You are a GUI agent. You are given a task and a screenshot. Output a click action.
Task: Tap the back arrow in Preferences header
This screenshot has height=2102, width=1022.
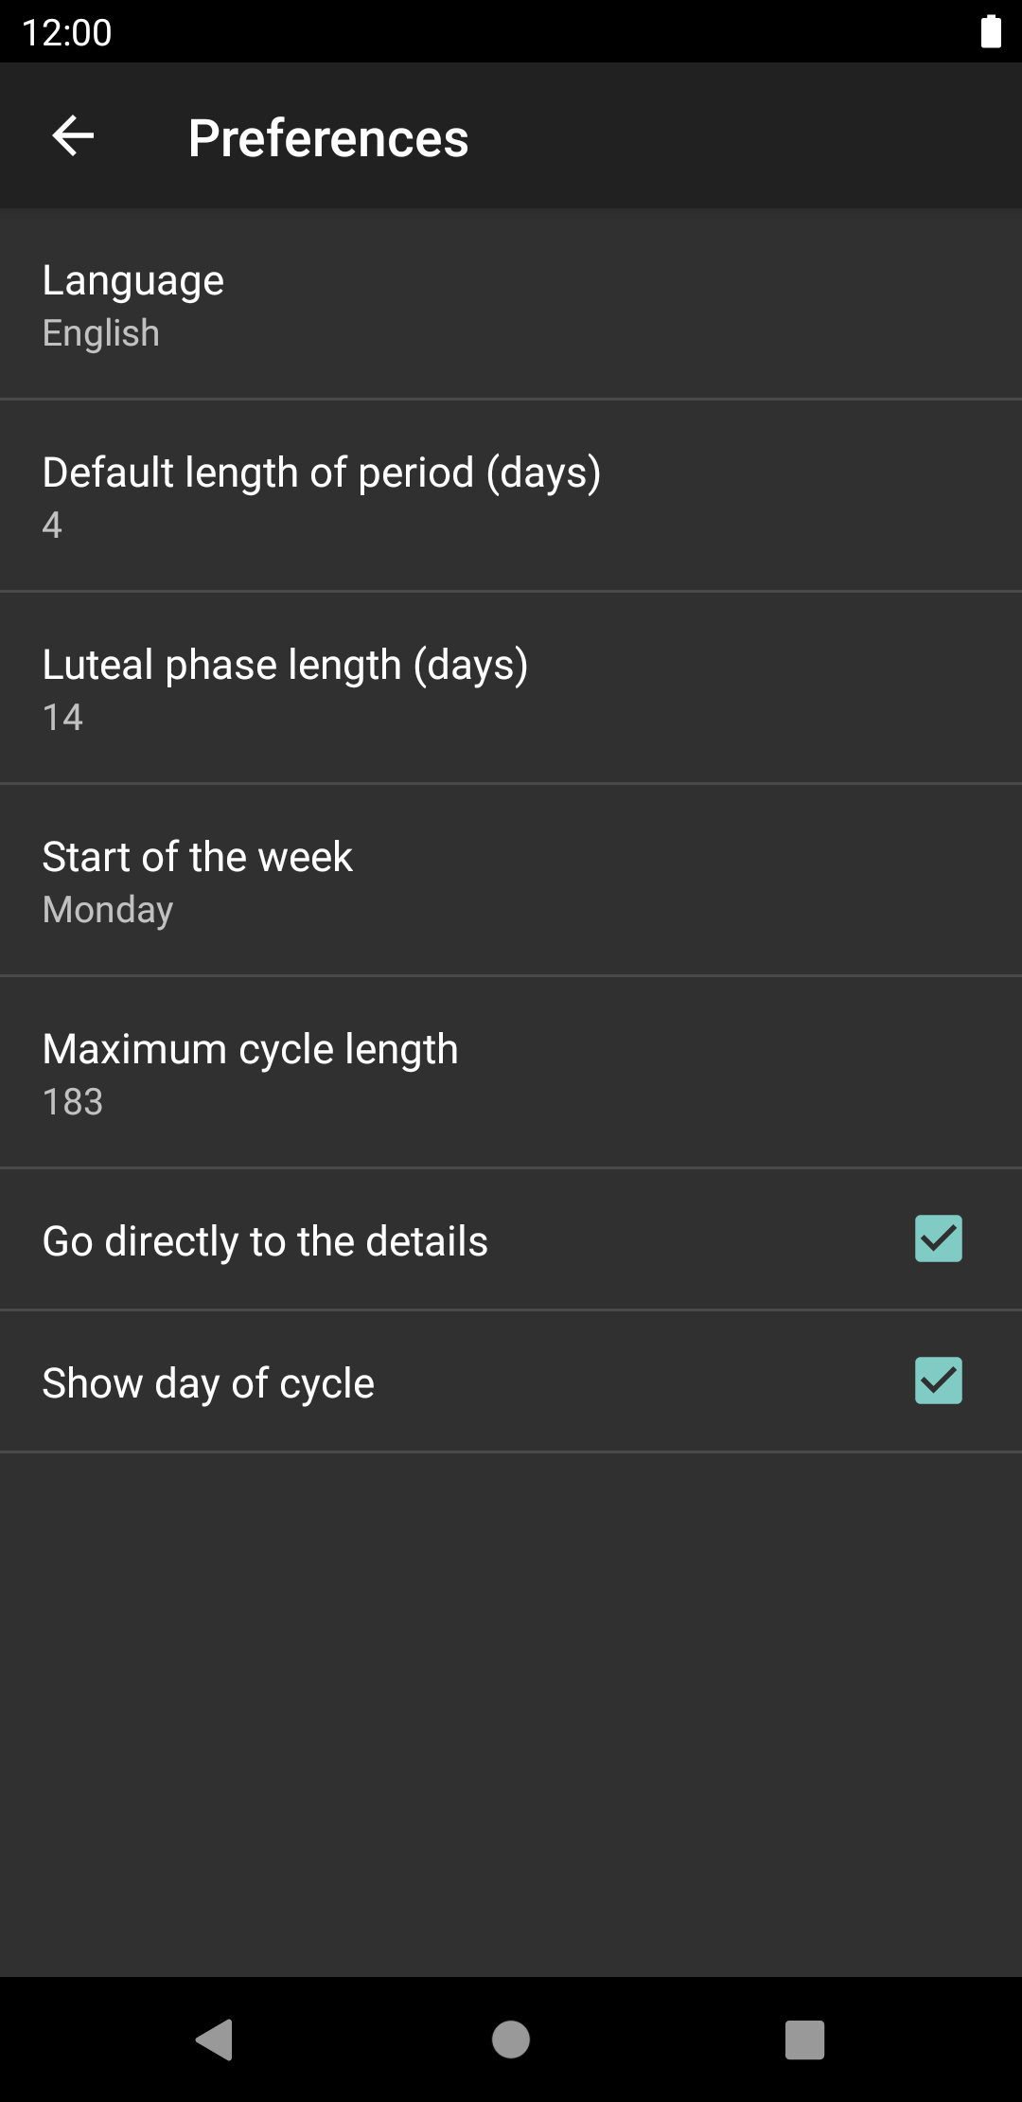pos(73,136)
